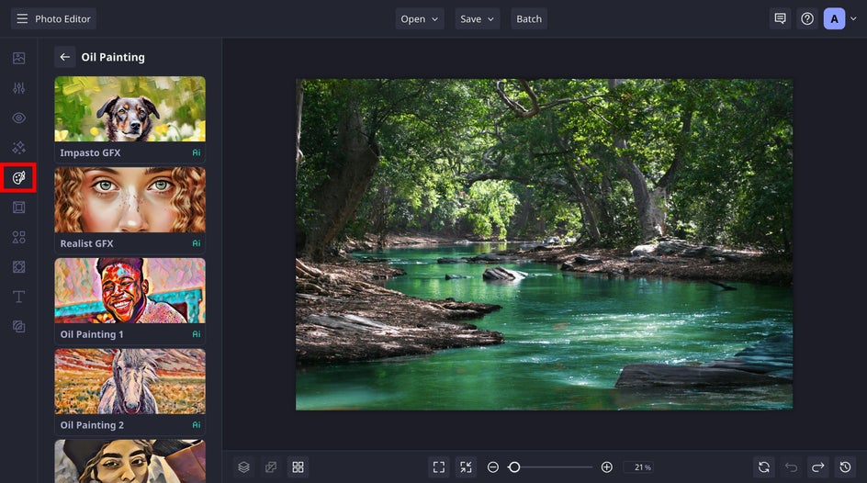Open the Image Manager sidebar icon
Viewport: 867px width, 483px height.
click(18, 58)
